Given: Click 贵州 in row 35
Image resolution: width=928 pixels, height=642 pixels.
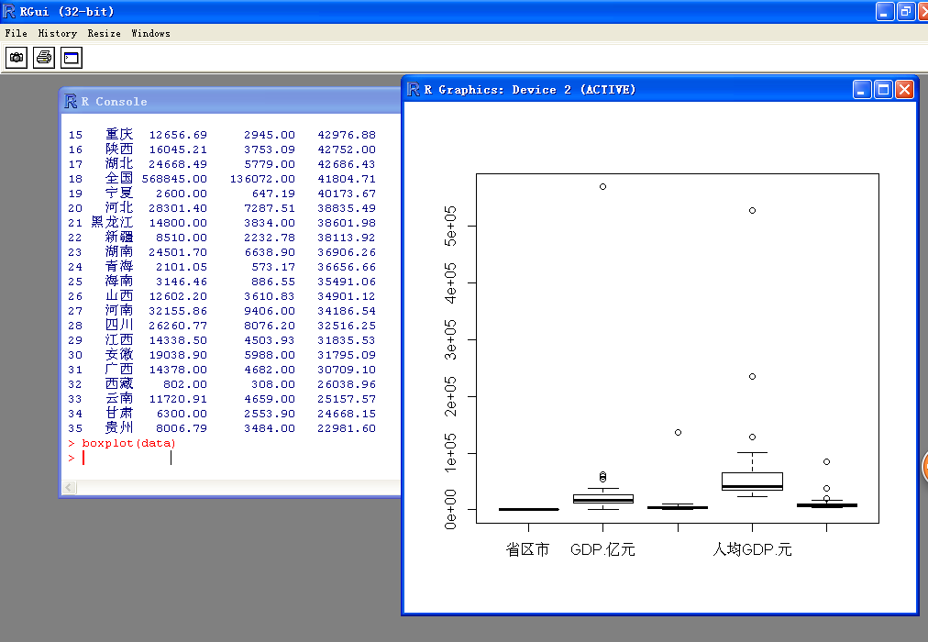Looking at the screenshot, I should (119, 427).
